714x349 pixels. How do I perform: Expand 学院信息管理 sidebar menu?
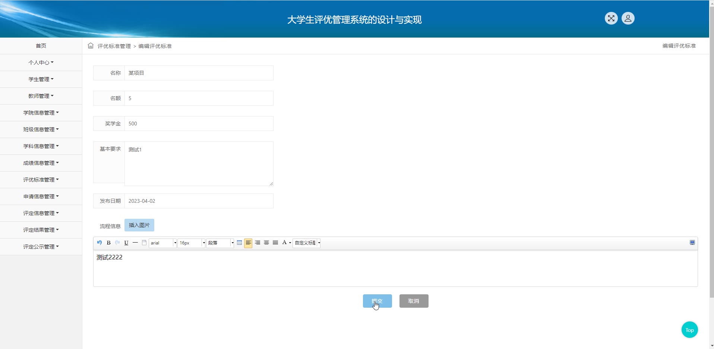point(41,113)
